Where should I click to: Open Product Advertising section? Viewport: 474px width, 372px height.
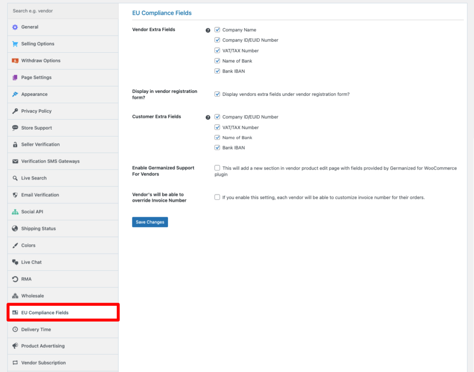63,346
